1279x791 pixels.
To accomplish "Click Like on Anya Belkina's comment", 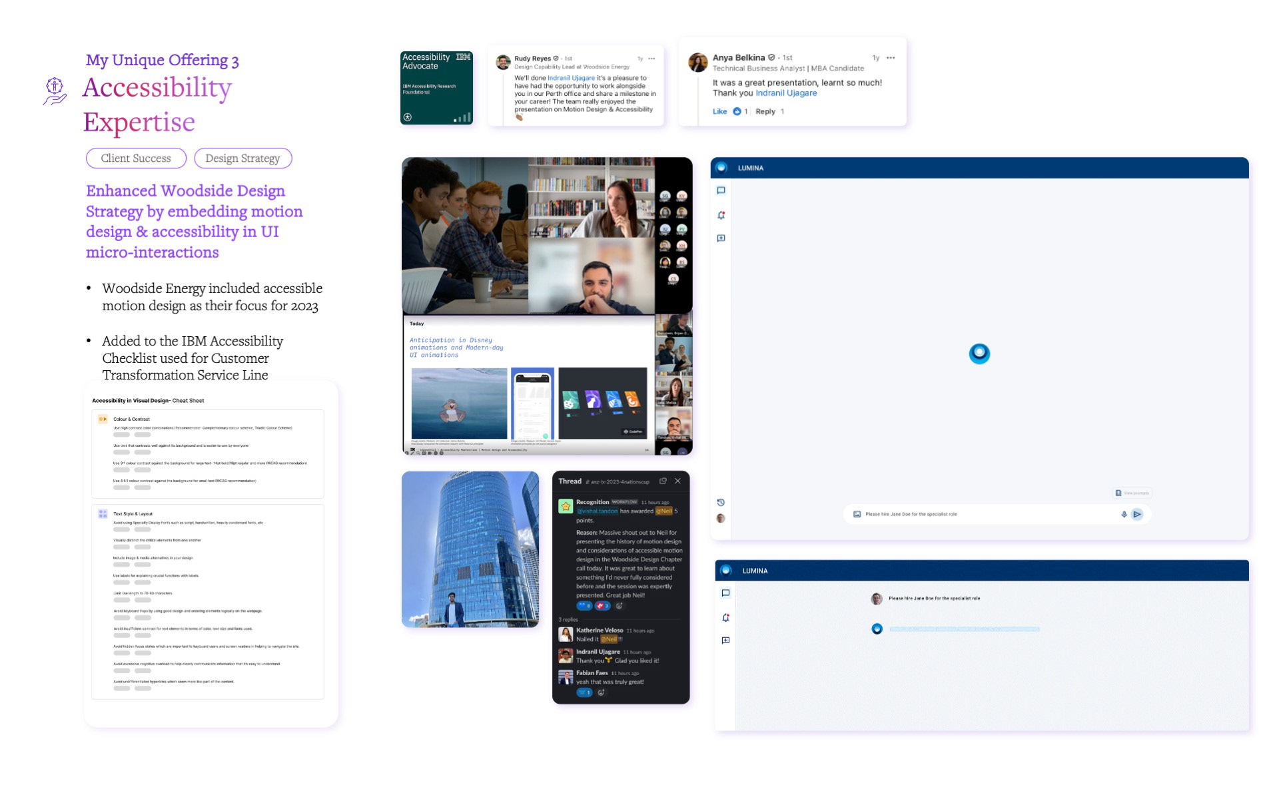I will click(719, 111).
